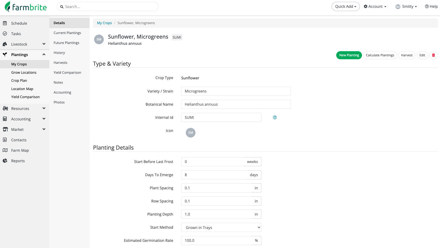This screenshot has height=248, width=440.
Task: Click the Internal Id help question icon
Action: [275, 117]
